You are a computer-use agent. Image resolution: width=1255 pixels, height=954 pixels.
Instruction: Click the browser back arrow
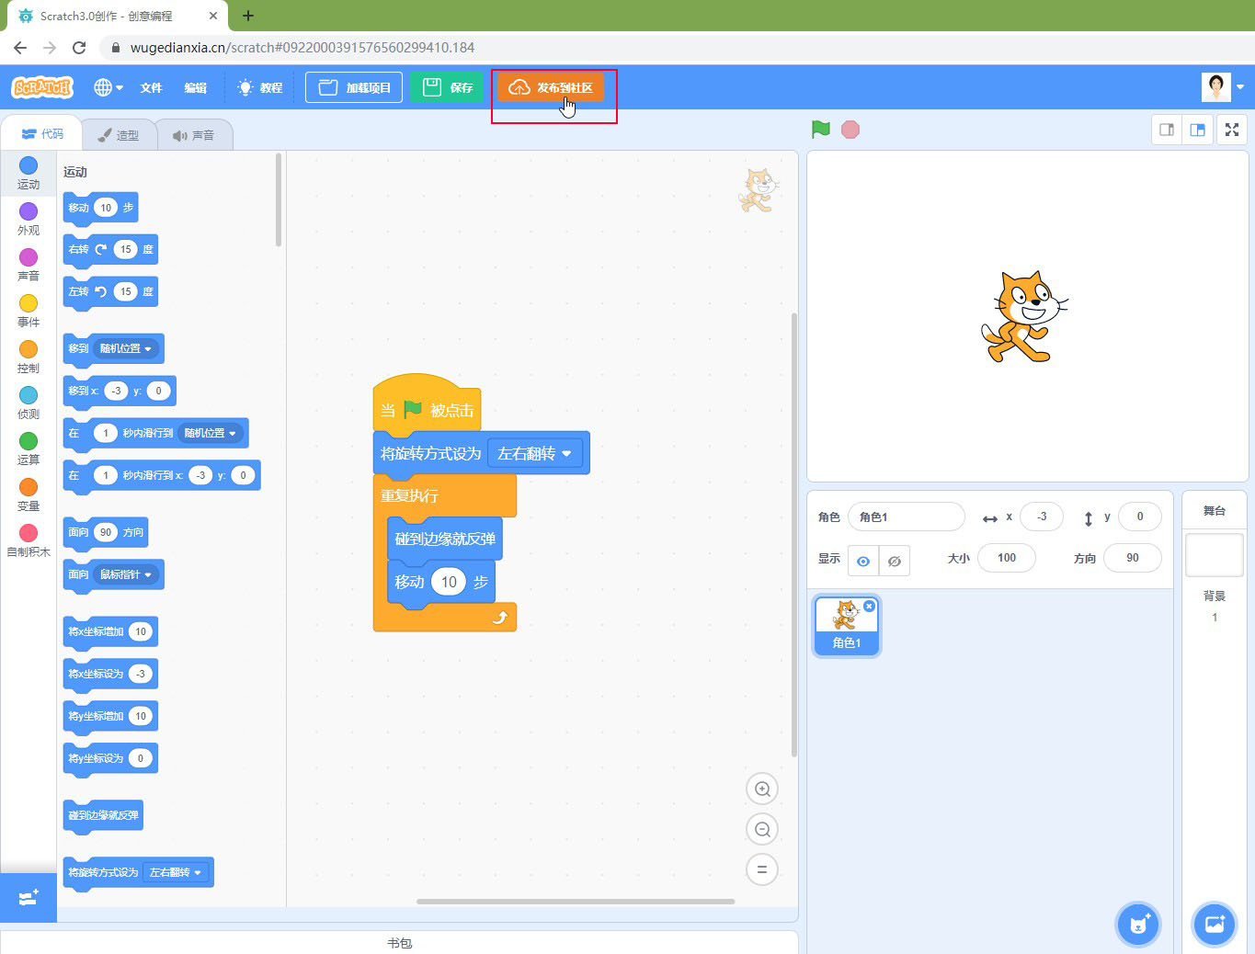click(20, 47)
